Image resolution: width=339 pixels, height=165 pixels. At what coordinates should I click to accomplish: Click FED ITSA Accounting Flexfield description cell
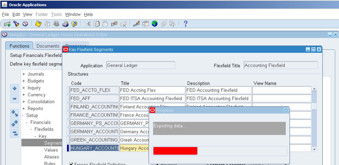pos(219,98)
